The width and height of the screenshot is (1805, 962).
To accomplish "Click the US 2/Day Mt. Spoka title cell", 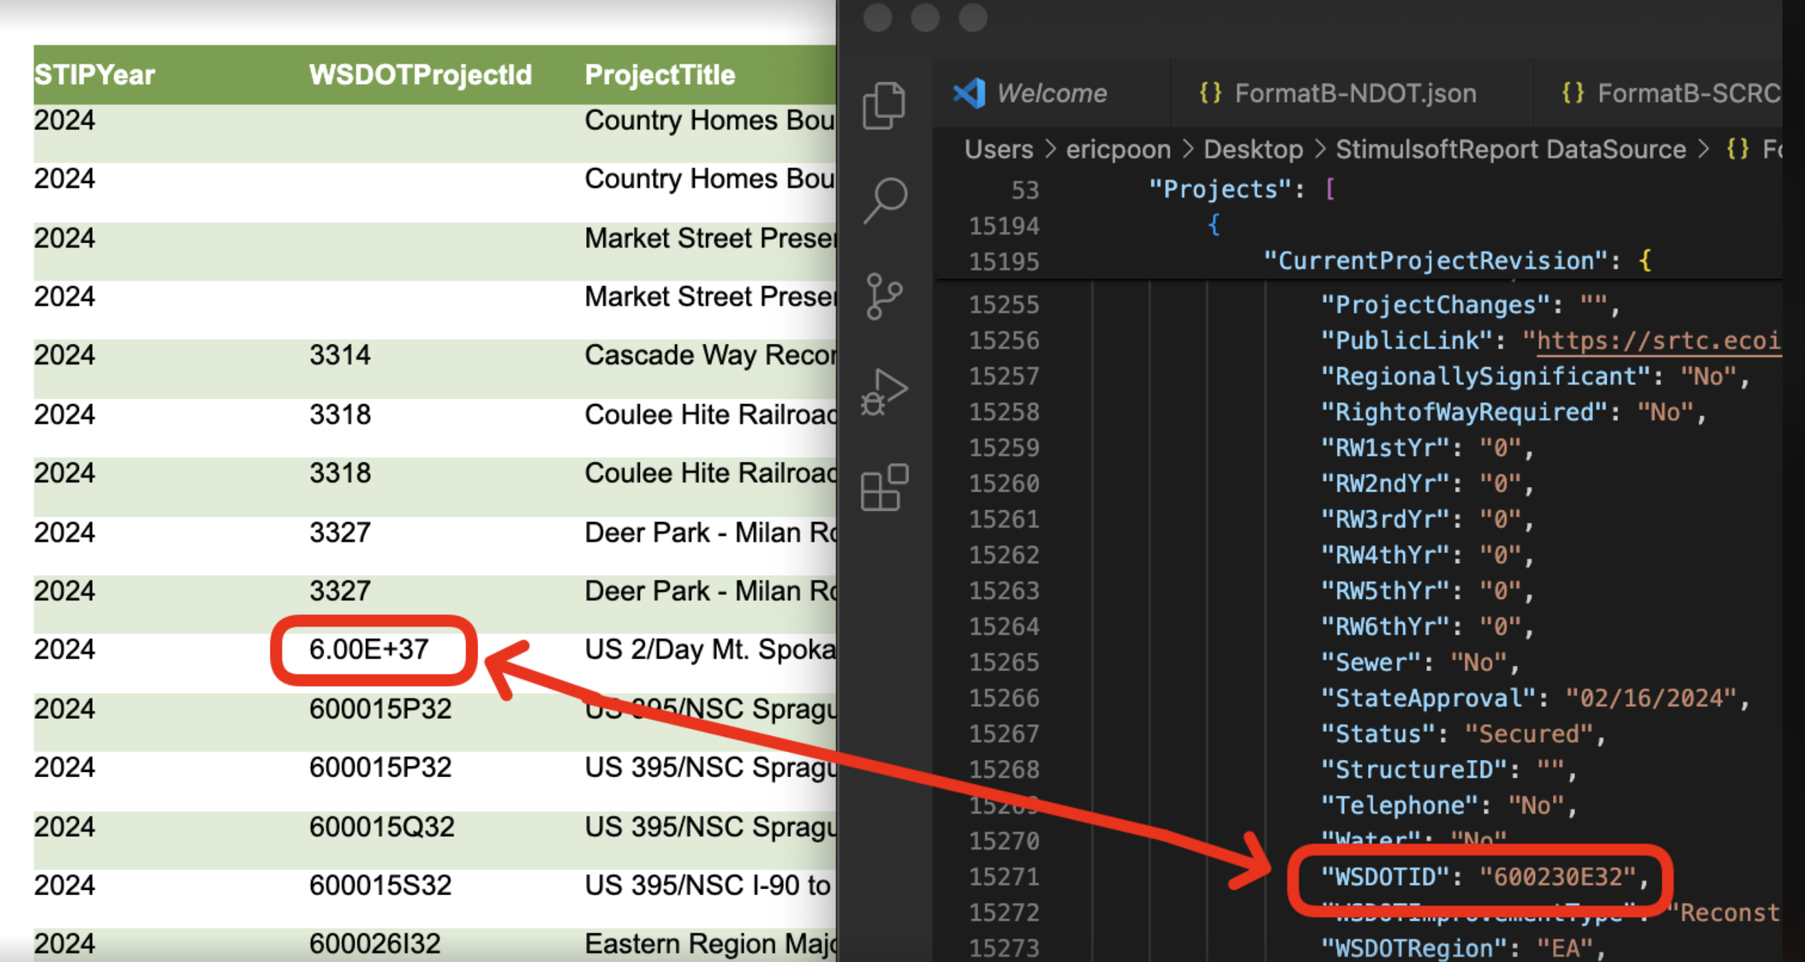I will click(710, 650).
